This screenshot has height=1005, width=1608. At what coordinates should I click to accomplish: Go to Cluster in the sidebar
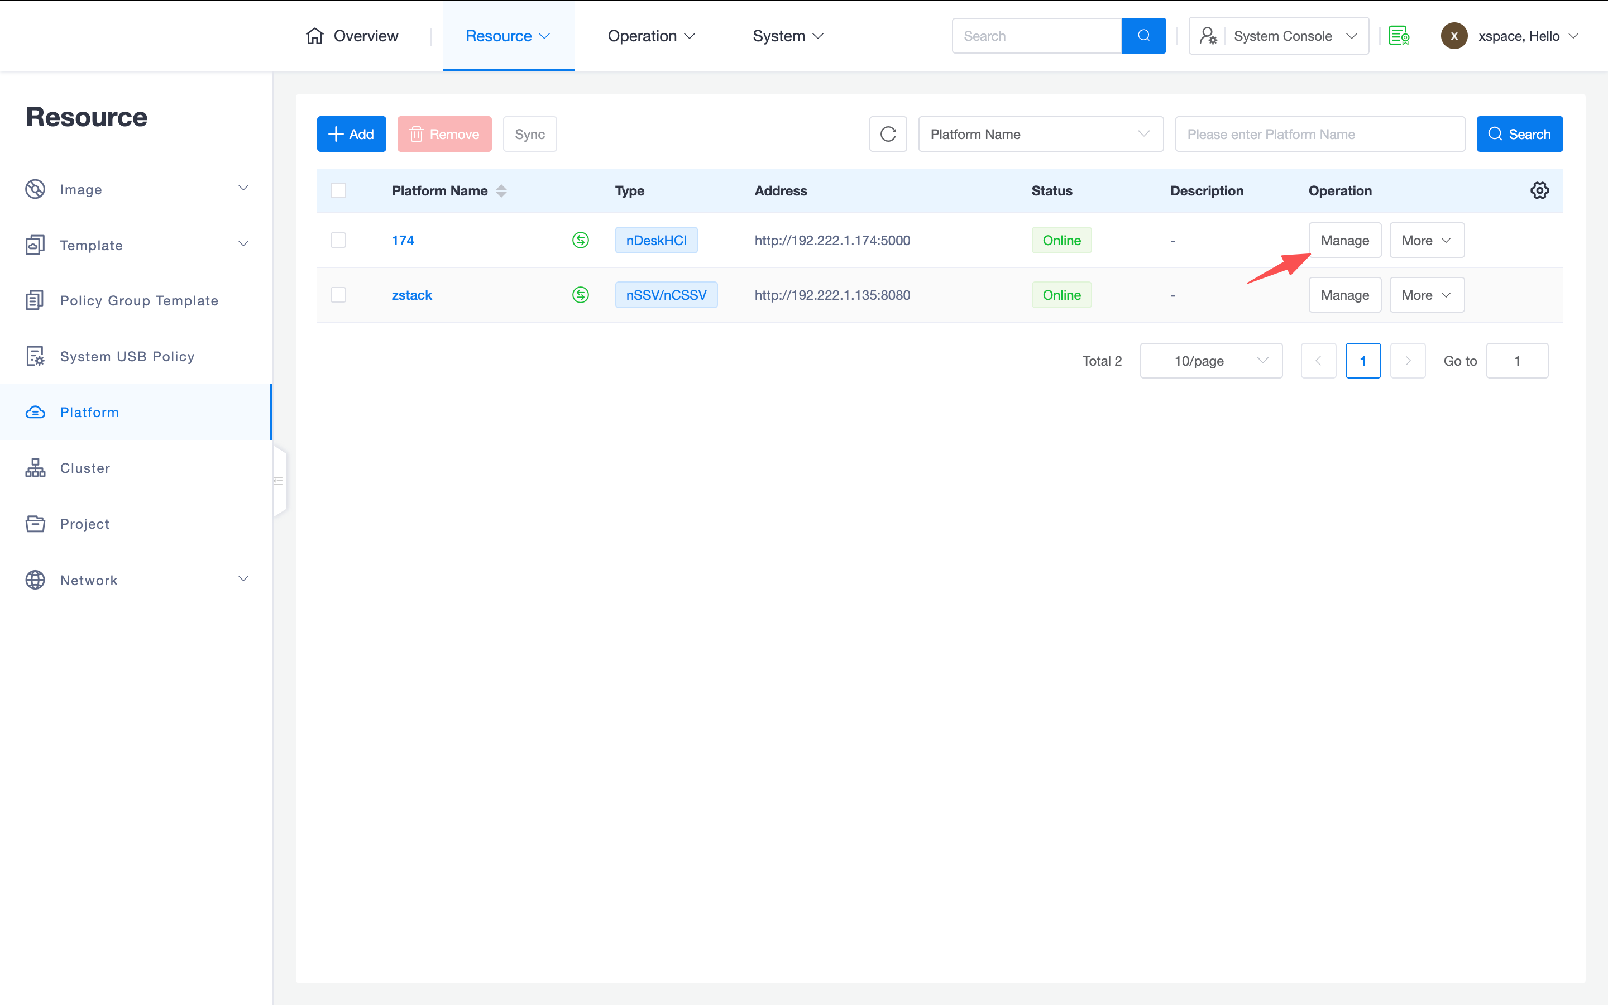(85, 468)
